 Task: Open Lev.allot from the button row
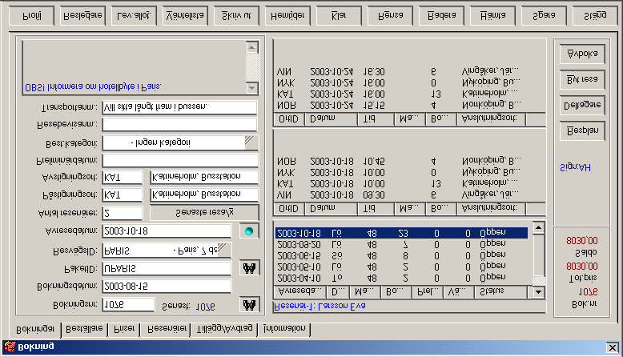134,16
